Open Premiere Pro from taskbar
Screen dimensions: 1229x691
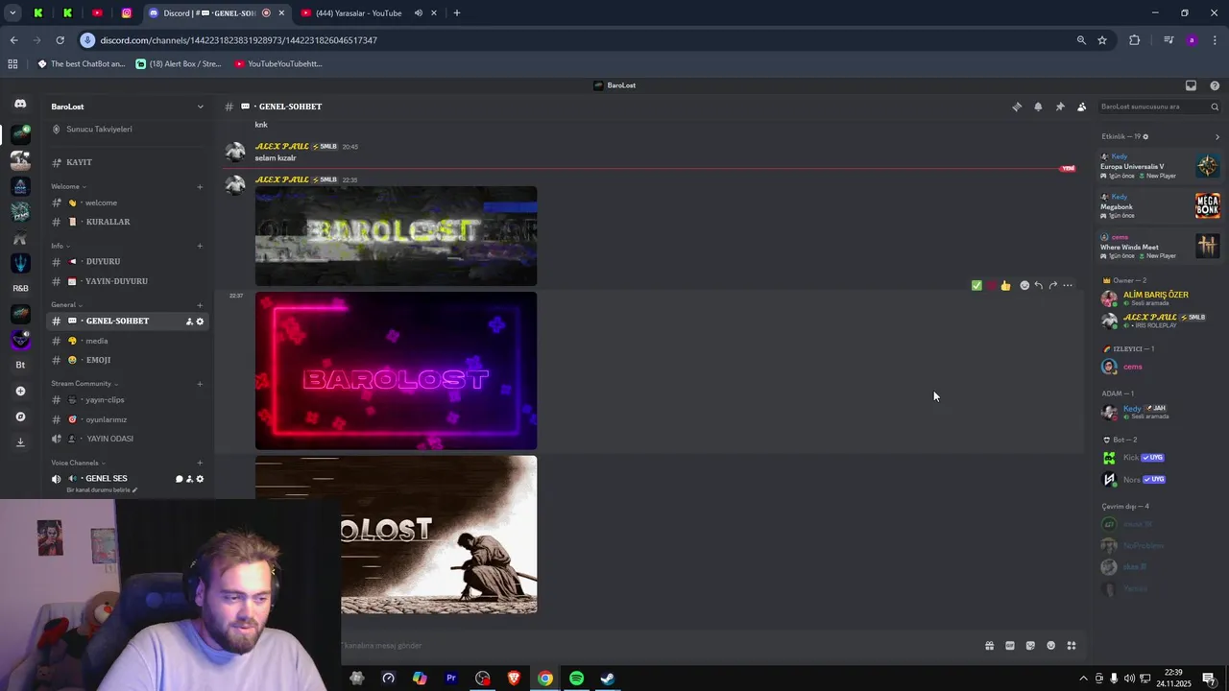tap(450, 679)
